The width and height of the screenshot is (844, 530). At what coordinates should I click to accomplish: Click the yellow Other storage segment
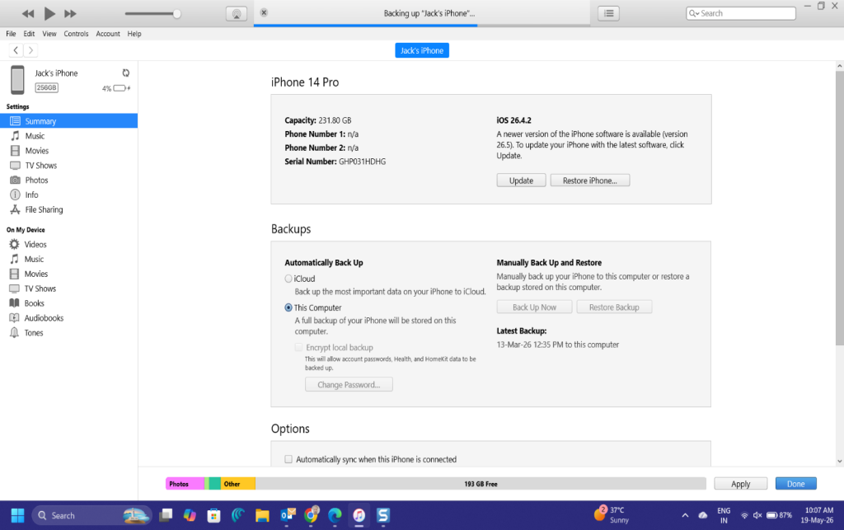point(238,484)
